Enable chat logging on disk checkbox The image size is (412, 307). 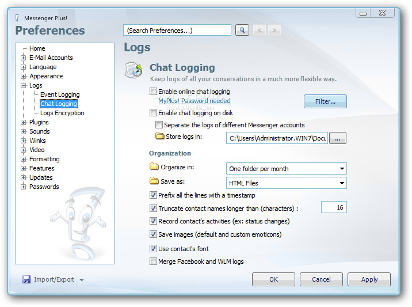click(153, 112)
